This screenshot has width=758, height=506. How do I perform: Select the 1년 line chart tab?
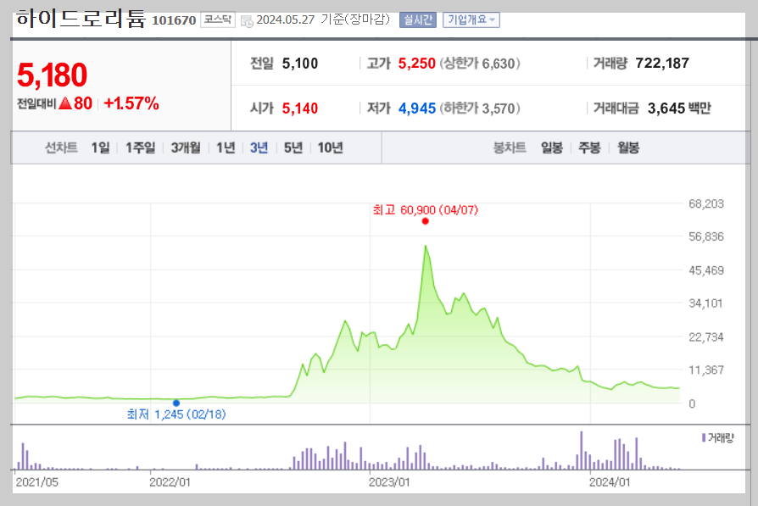[x=226, y=147]
